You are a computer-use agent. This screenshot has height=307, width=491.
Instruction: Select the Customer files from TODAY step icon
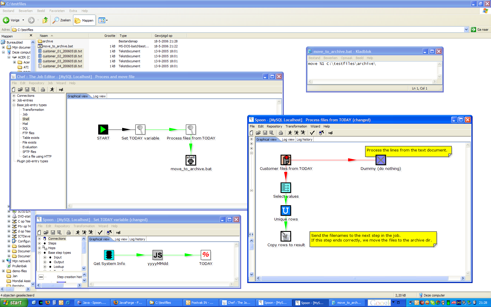click(x=286, y=160)
